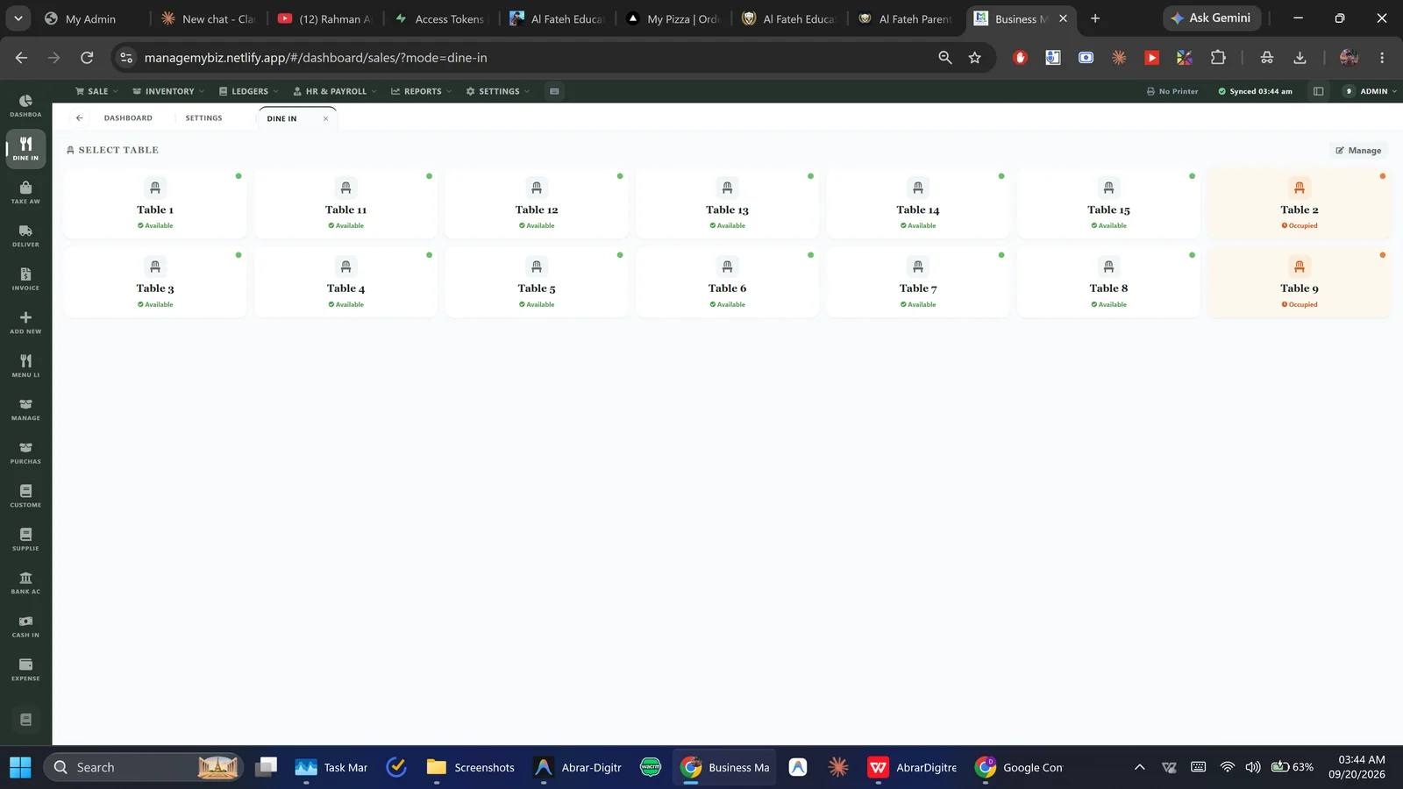Screen dimensions: 1403x789
Task: Select the occupied Table 2 card
Action: [1299, 203]
